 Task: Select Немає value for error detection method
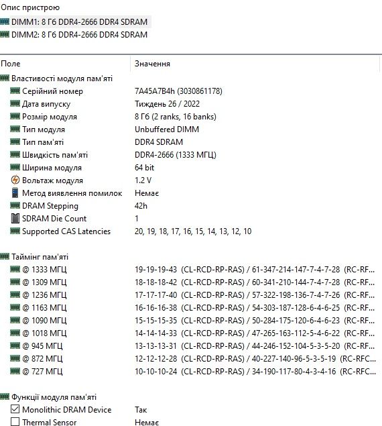(147, 193)
